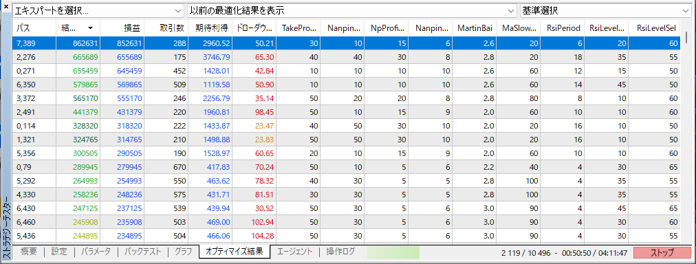Sort by the MartinBai column header
Image resolution: width=696 pixels, height=264 pixels.
pyautogui.click(x=474, y=28)
